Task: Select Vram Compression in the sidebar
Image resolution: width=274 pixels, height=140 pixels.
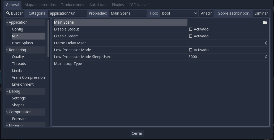Action: coord(28,77)
